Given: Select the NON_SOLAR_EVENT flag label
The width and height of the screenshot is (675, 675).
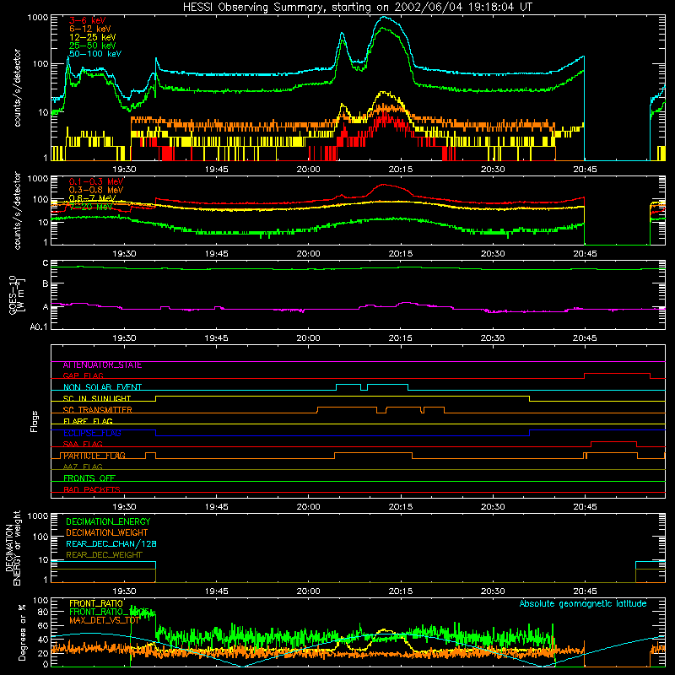Looking at the screenshot, I should (x=102, y=387).
